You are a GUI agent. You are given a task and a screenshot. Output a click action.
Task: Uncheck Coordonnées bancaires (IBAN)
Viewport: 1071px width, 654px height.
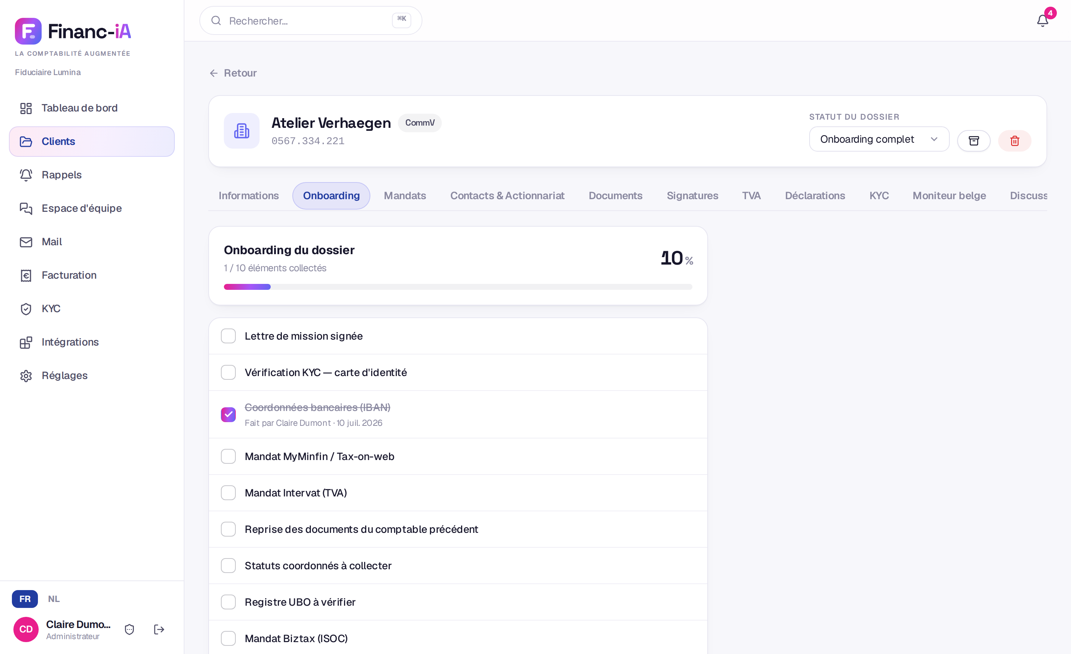click(228, 414)
